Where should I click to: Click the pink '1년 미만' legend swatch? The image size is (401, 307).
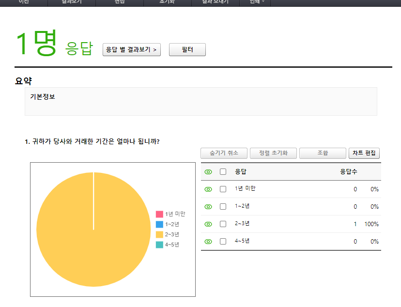coord(159,214)
